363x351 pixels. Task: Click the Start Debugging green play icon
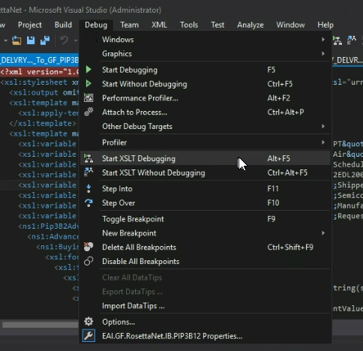(88, 70)
